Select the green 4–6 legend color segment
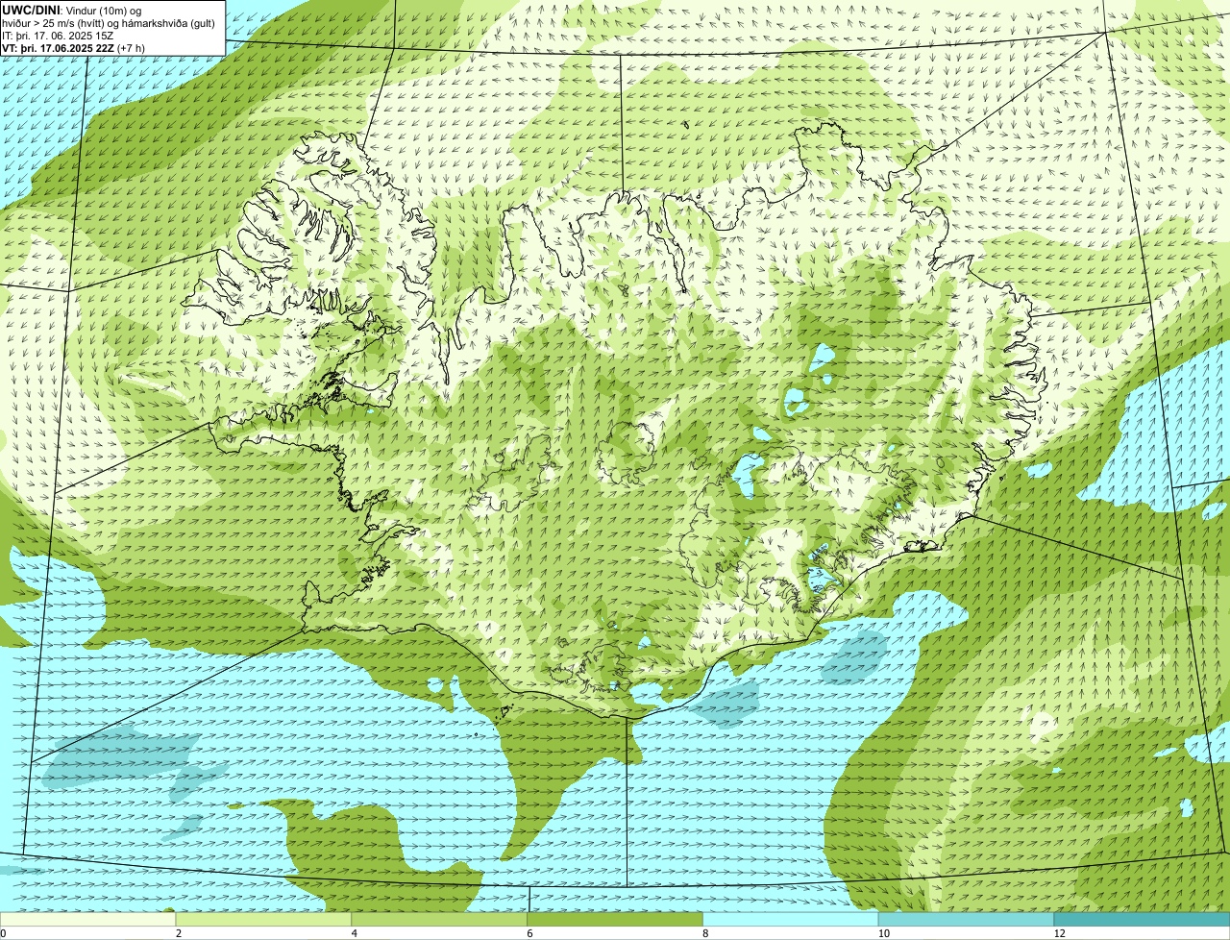Image resolution: width=1230 pixels, height=940 pixels. coord(439,919)
